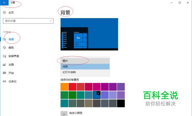Open the 主页 home settings page
192x116 pixels.
point(8,13)
